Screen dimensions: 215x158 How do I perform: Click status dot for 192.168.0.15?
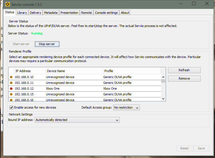11,95
